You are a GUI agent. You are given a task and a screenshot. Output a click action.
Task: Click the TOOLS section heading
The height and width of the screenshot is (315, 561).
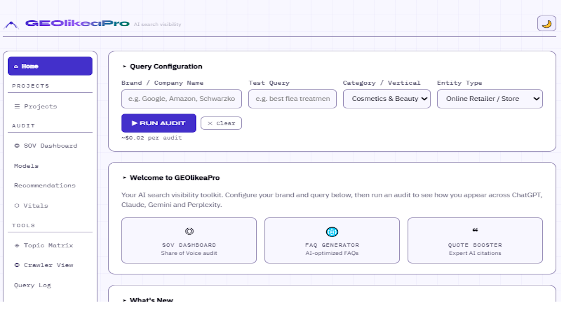pos(23,225)
